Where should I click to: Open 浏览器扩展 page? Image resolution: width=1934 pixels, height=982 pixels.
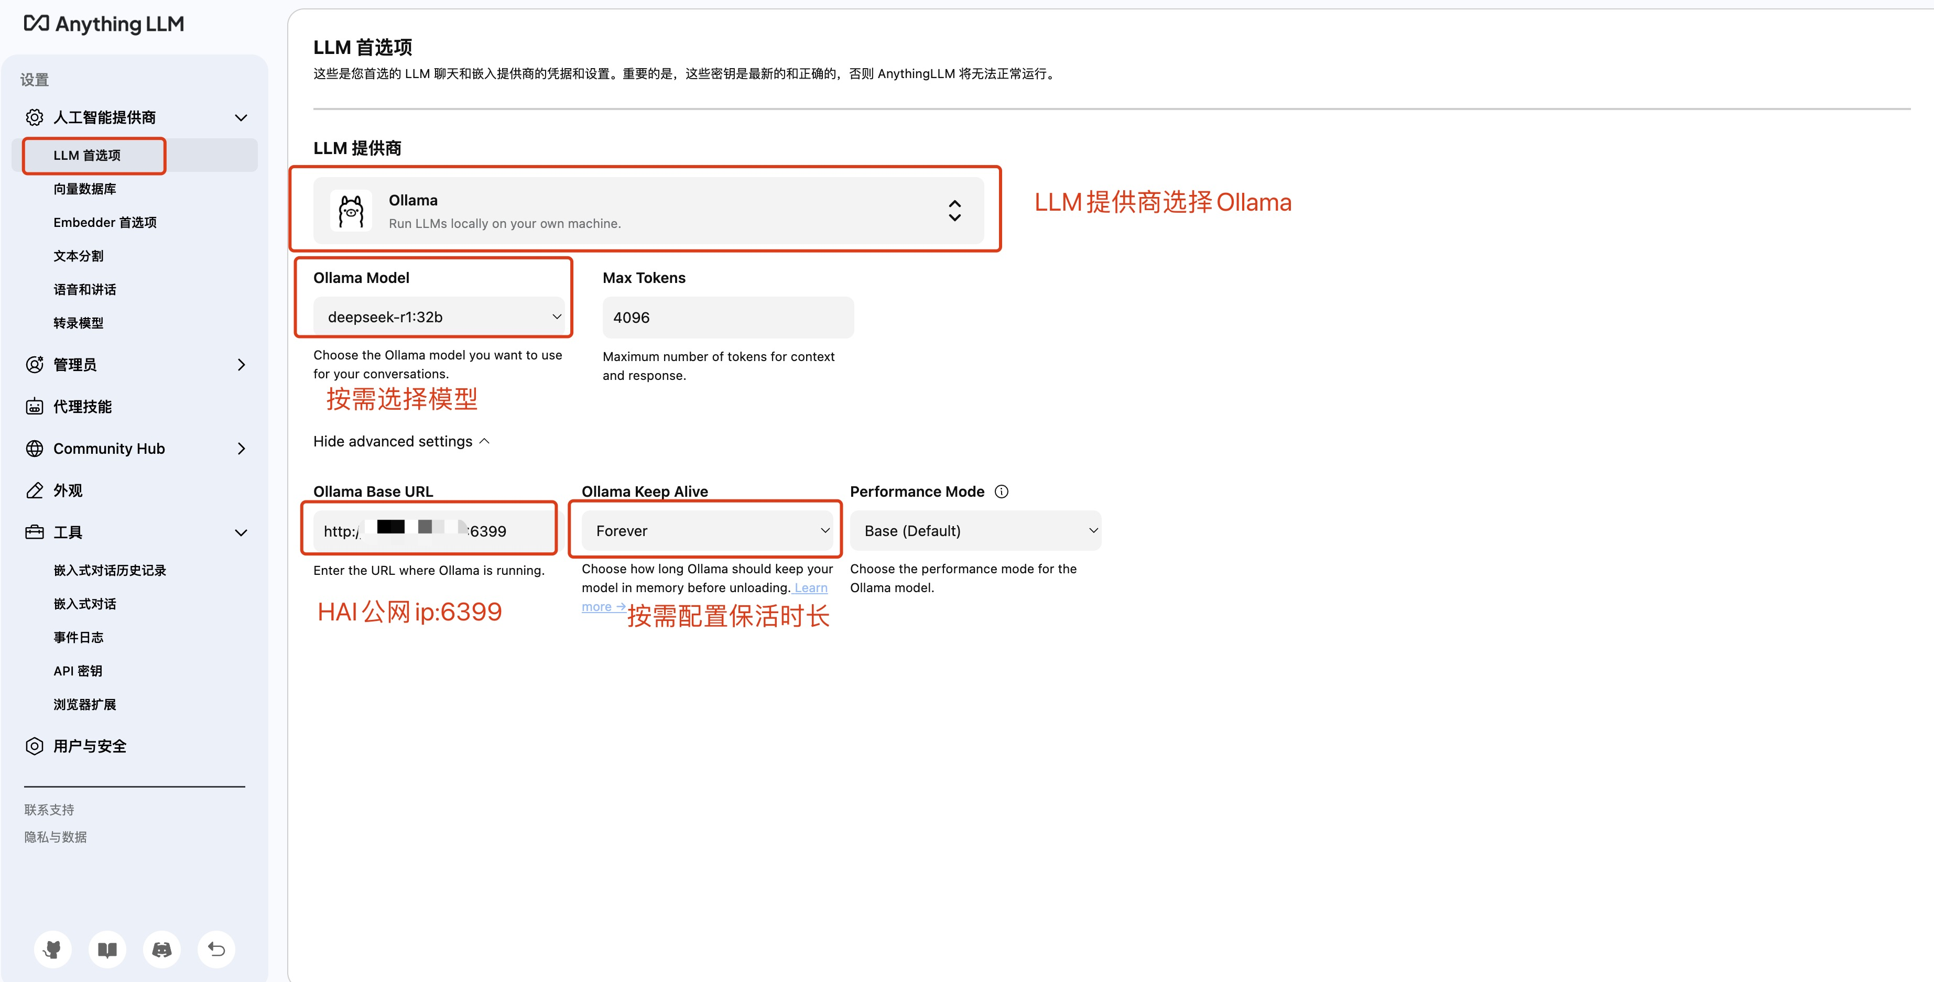point(84,704)
